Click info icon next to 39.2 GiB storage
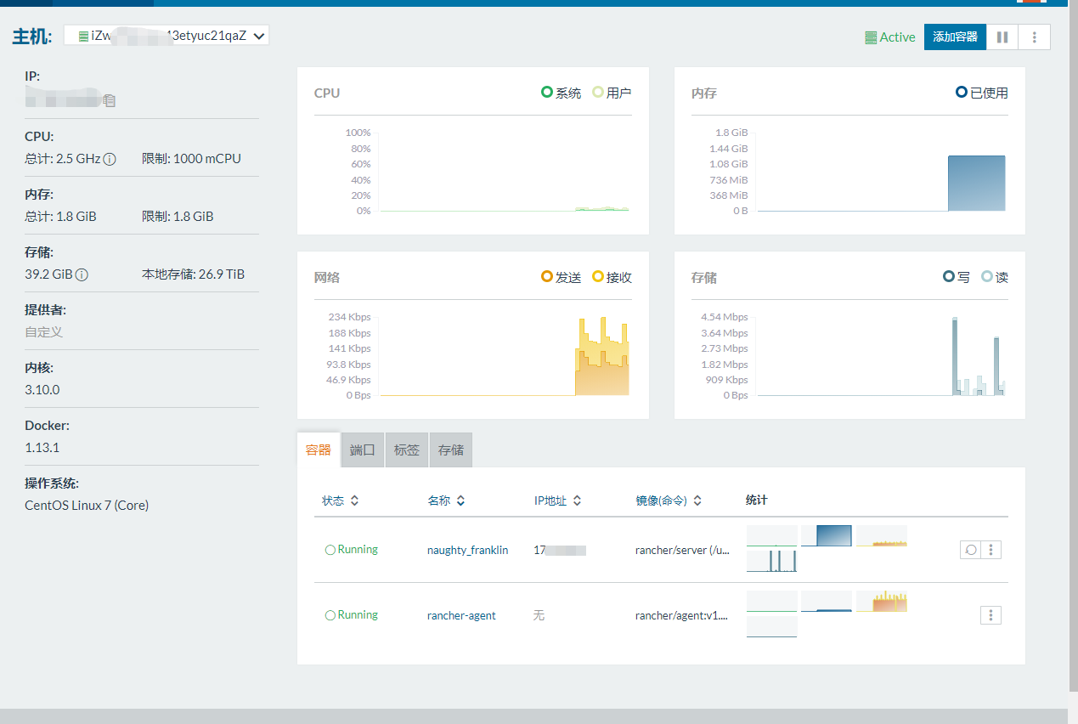1078x724 pixels. [x=82, y=274]
